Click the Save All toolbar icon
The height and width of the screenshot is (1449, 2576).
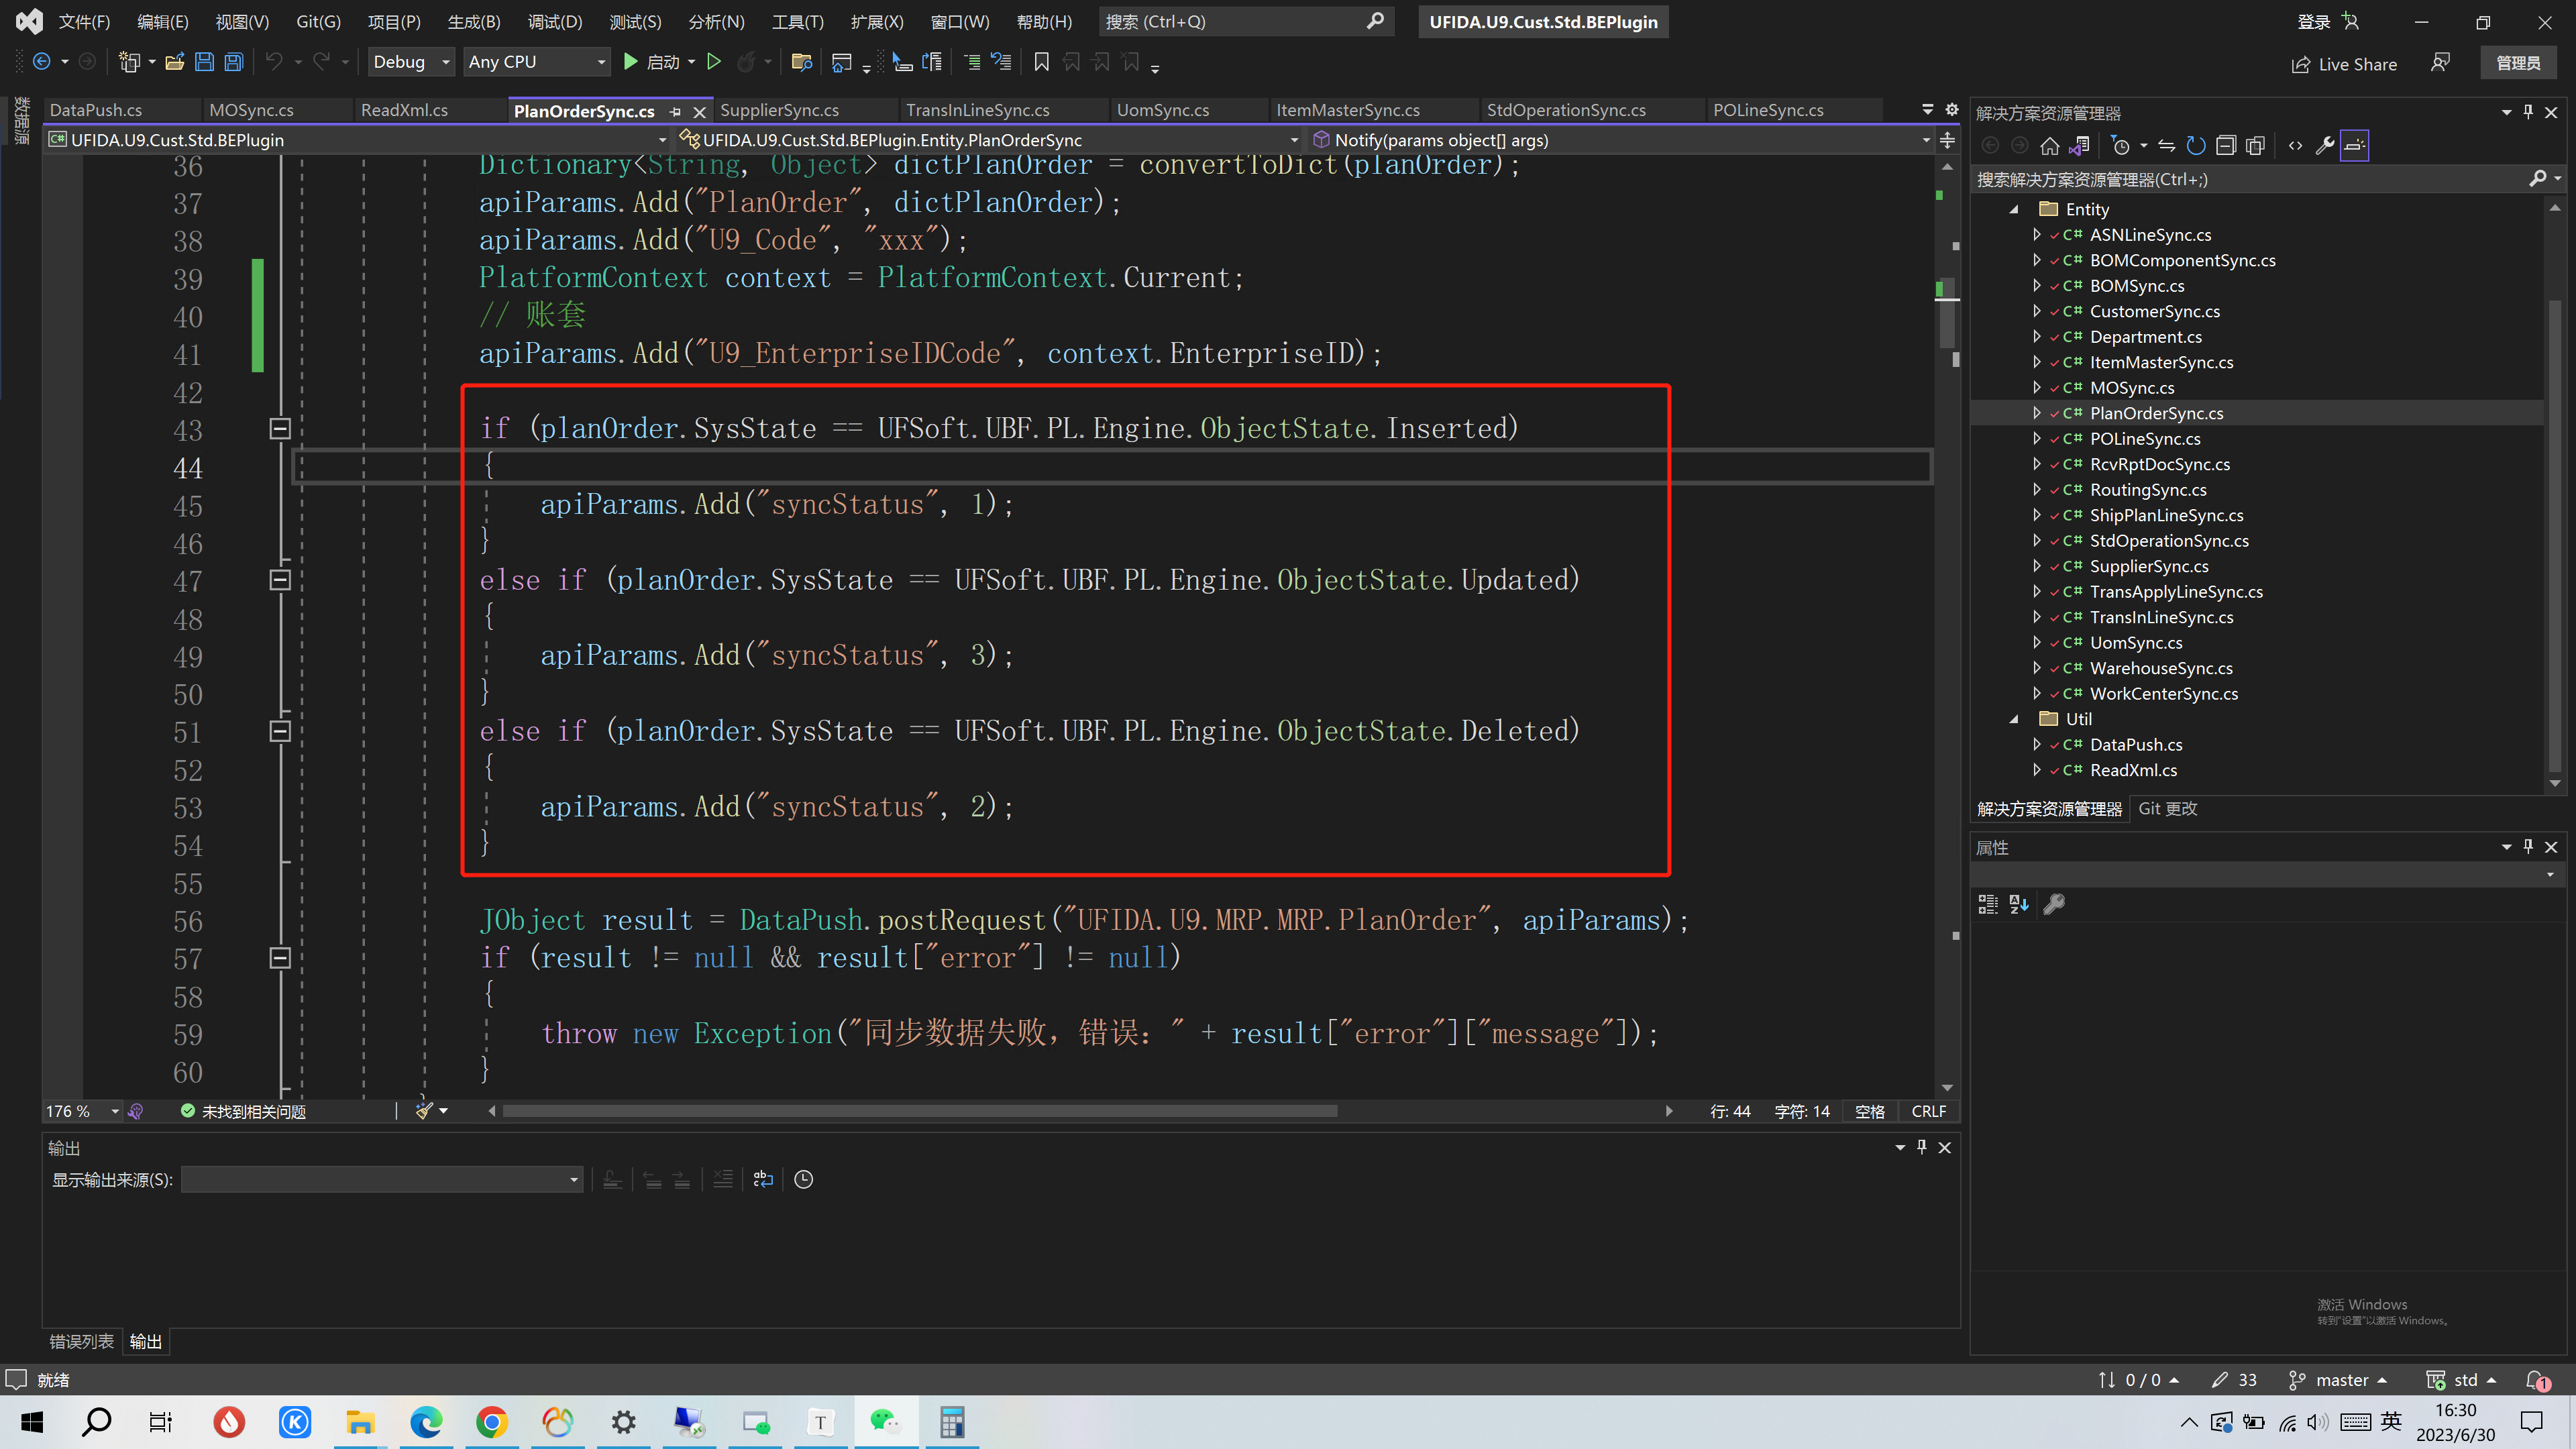tap(234, 62)
